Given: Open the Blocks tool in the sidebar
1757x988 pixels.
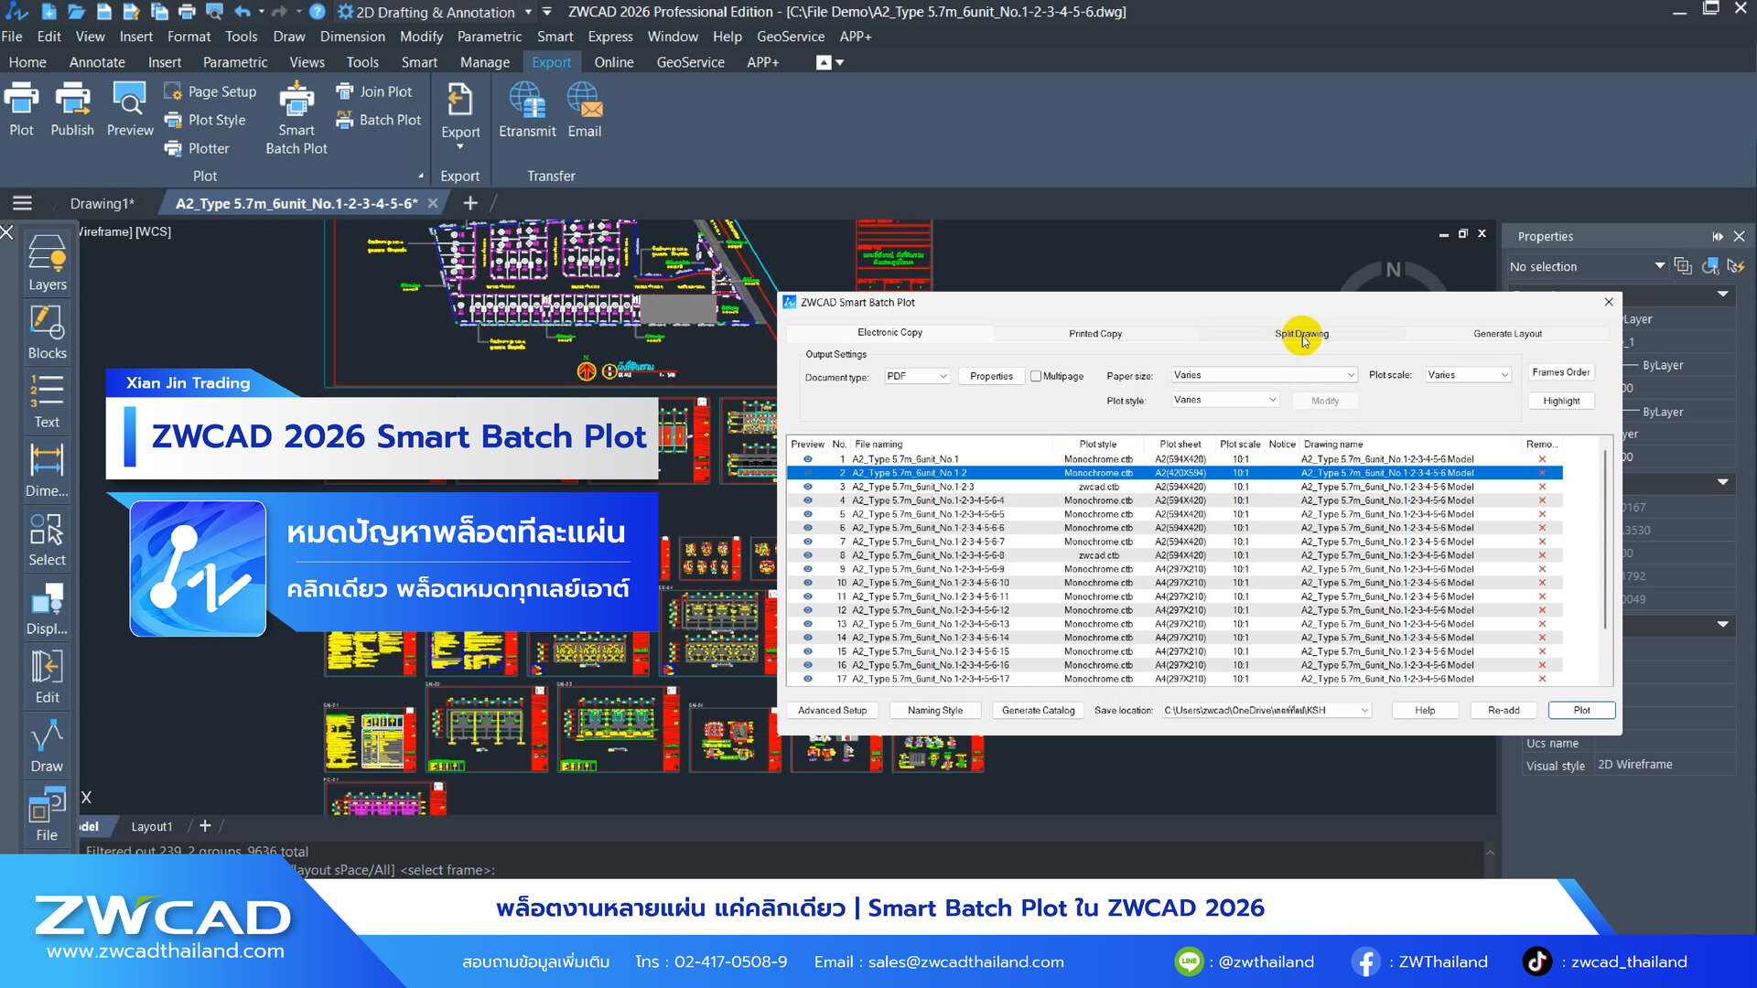Looking at the screenshot, I should (48, 331).
